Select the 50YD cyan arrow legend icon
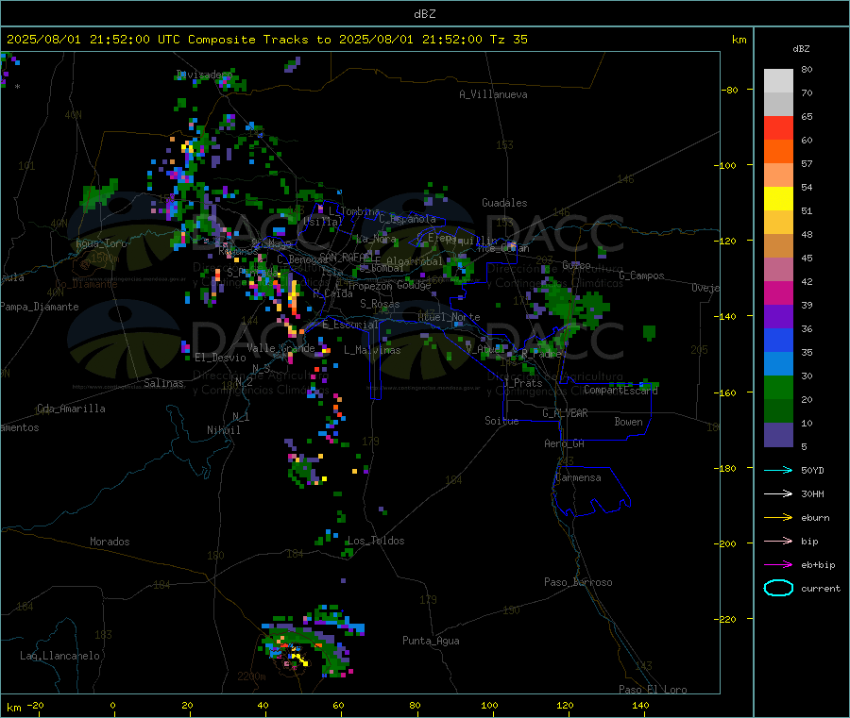Screen dimensions: 850x718 pyautogui.click(x=778, y=470)
